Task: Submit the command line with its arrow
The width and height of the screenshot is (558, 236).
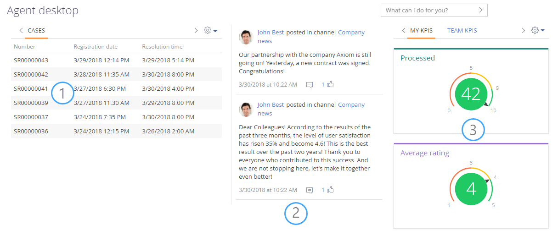Action: (481, 10)
